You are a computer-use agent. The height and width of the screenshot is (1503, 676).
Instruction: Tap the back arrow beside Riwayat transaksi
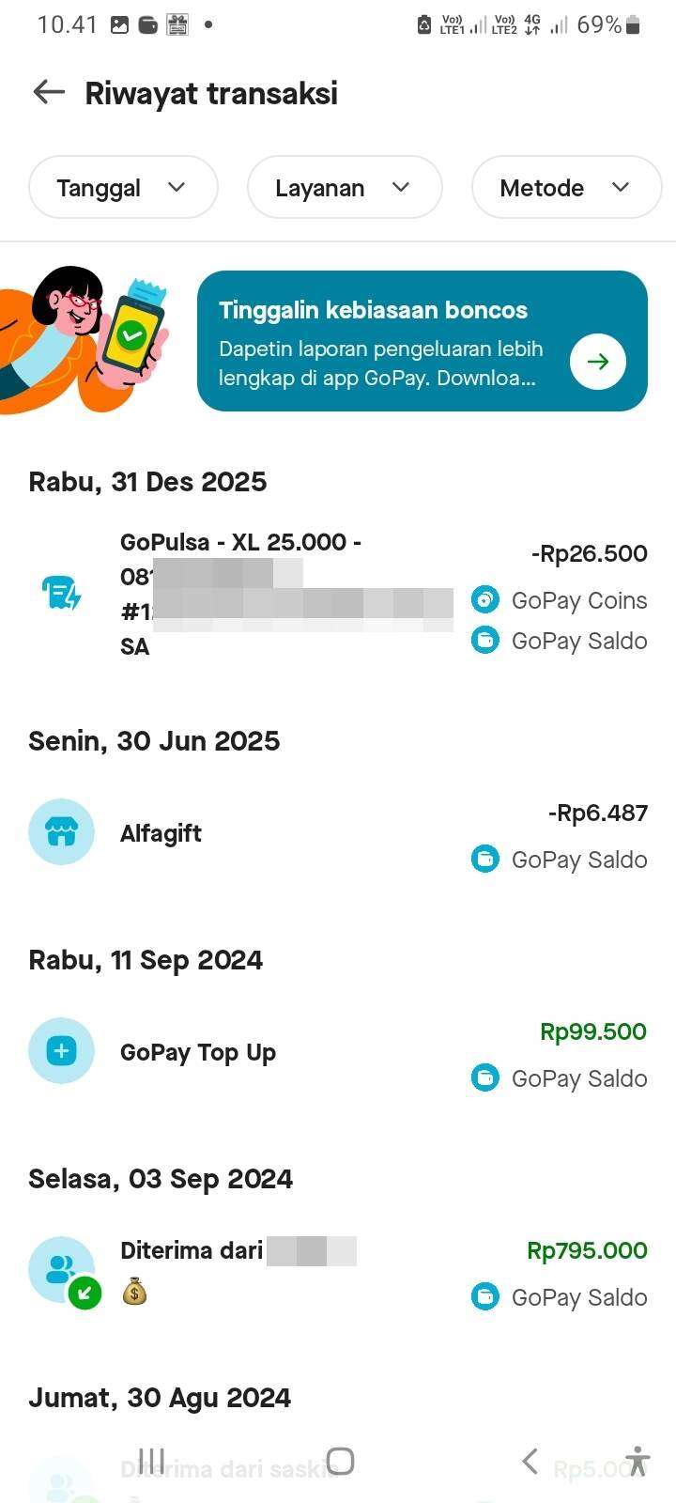click(x=49, y=92)
